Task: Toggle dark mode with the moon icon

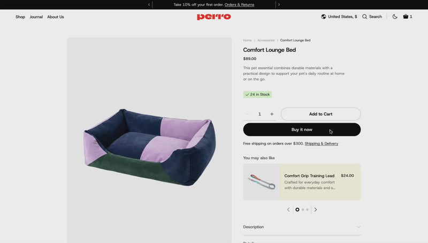Action: 395,17
